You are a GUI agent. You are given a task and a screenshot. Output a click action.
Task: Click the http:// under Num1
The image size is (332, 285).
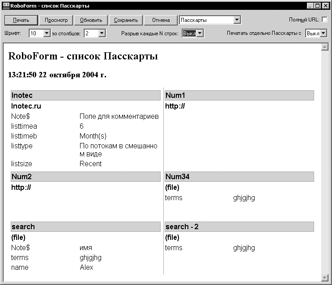[175, 106]
